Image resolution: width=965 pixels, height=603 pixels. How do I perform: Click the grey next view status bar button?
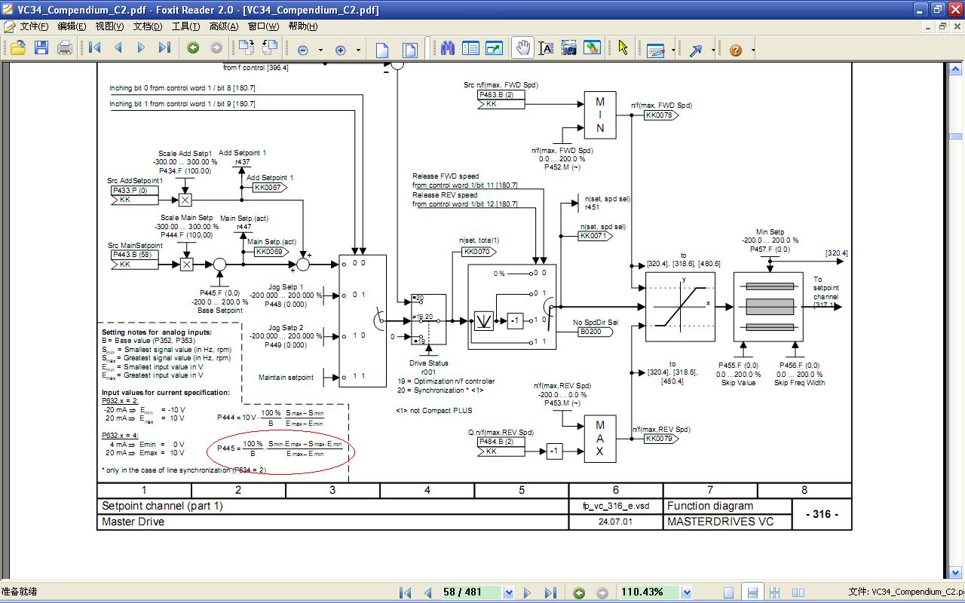coord(602,592)
